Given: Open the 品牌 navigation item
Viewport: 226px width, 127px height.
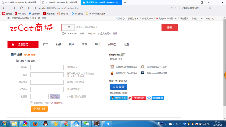Looking at the screenshot, I should click(x=59, y=44).
